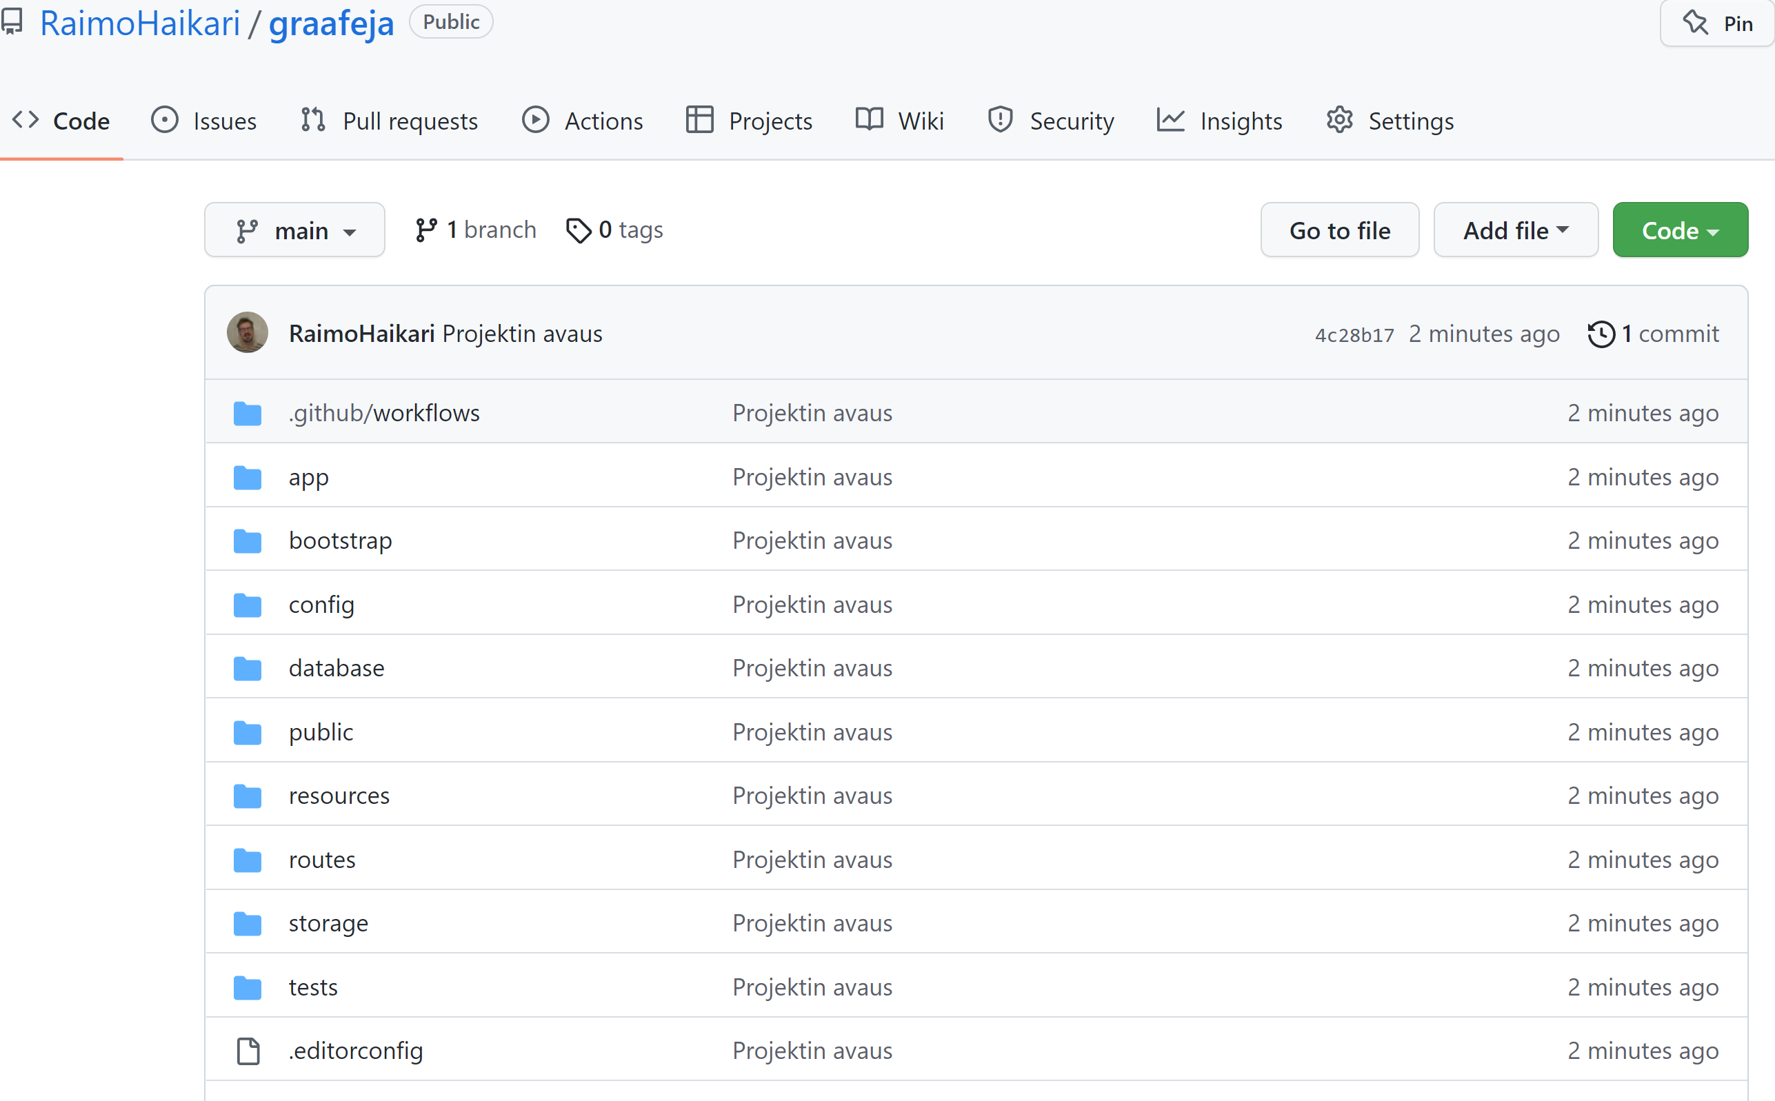Open the config folder
The height and width of the screenshot is (1101, 1775).
pos(321,605)
